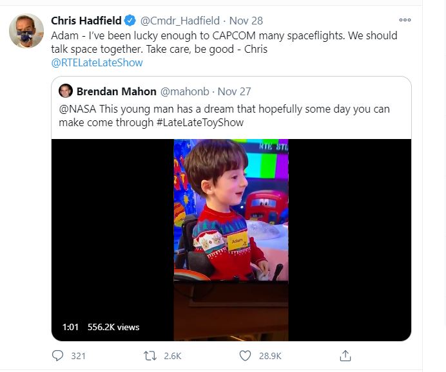Image resolution: width=446 pixels, height=372 pixels.
Task: Click the 1:01 video duration label
Action: 70,327
